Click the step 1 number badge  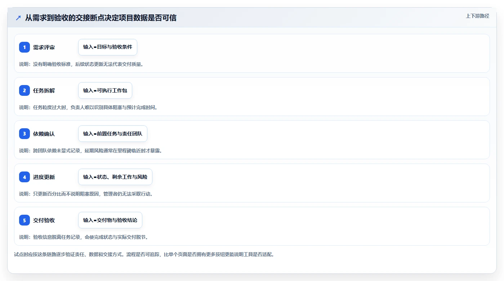point(24,47)
